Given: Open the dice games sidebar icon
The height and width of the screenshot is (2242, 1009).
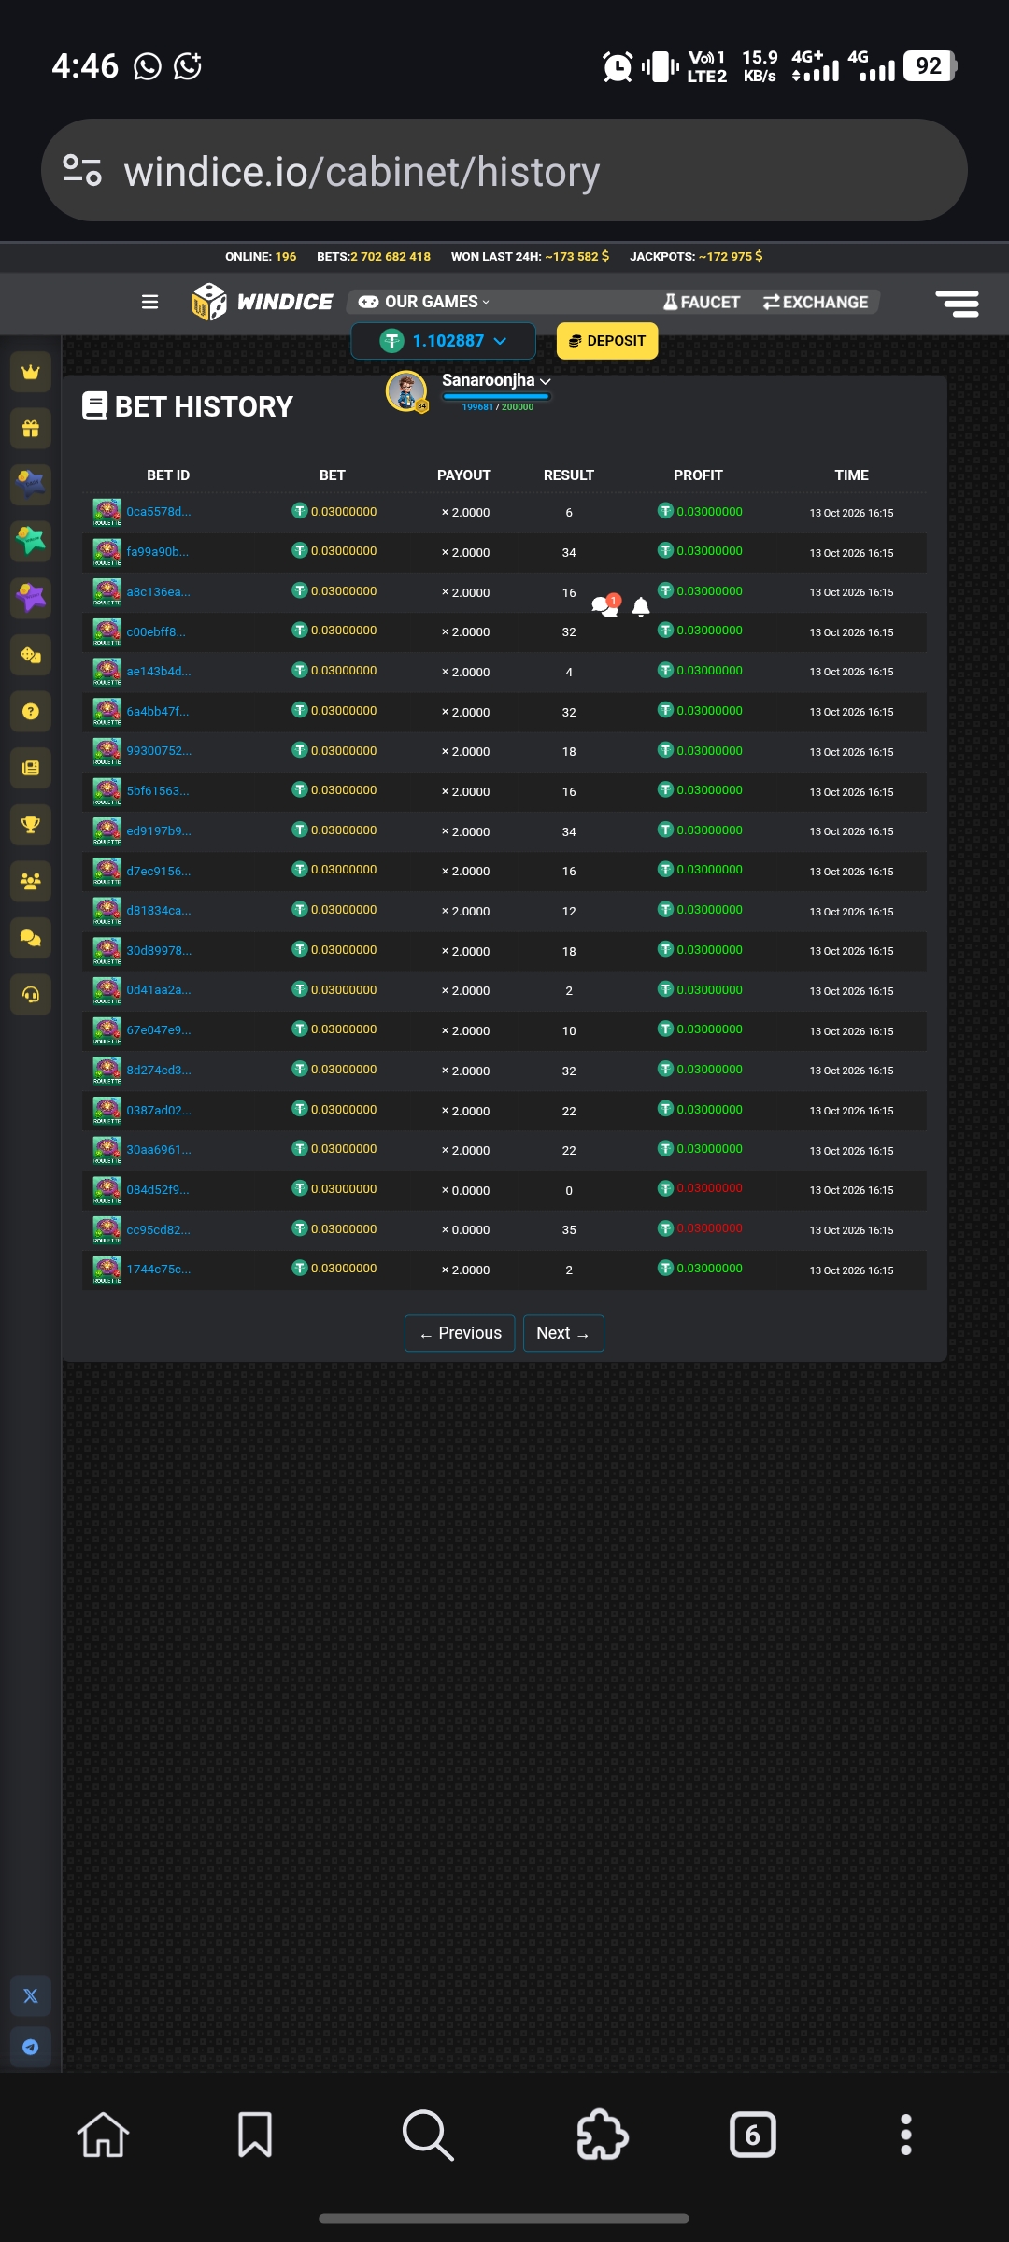Looking at the screenshot, I should click(31, 655).
